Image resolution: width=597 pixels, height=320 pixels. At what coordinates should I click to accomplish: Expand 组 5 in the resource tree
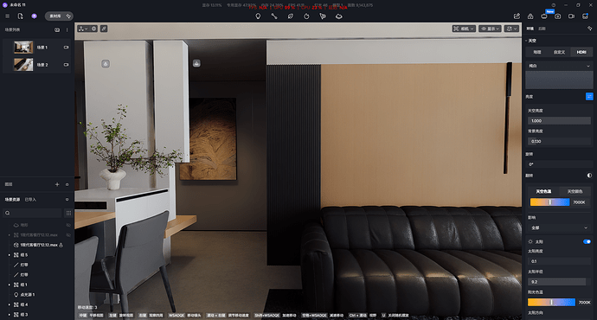click(x=10, y=255)
